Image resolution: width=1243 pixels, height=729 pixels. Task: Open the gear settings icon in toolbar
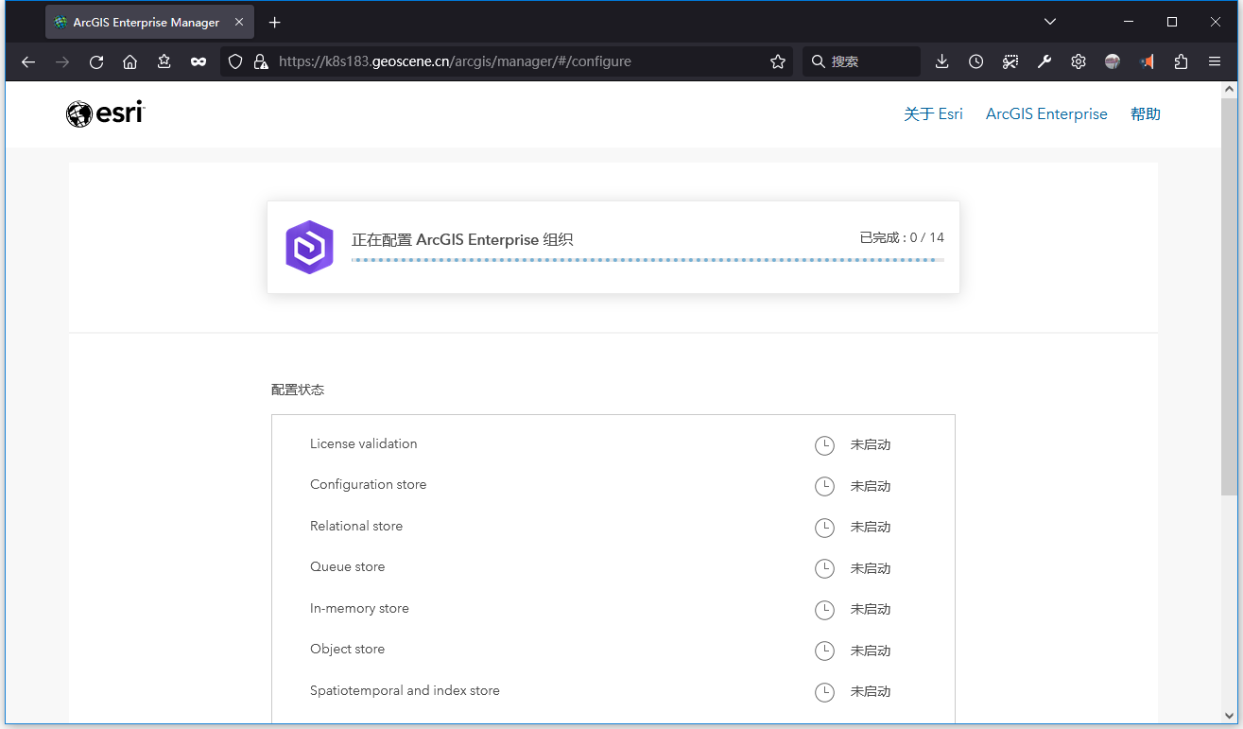(1079, 61)
